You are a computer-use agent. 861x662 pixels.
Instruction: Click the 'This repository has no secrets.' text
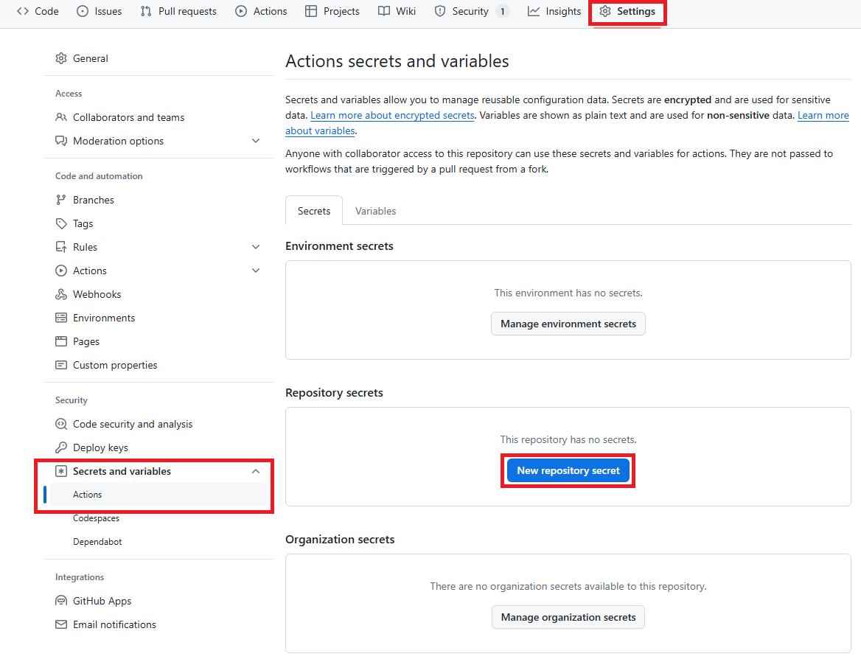tap(568, 439)
